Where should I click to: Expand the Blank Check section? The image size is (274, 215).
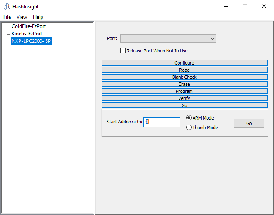[x=184, y=77]
